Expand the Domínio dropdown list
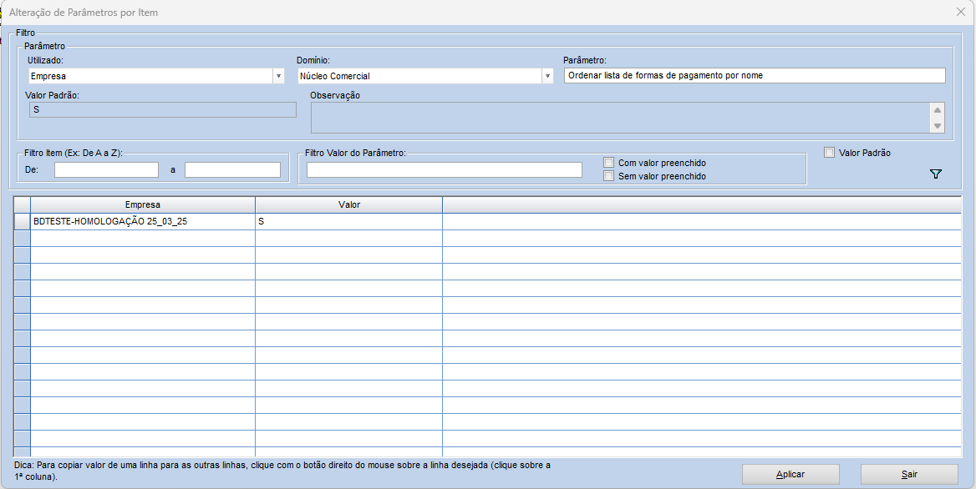 547,76
